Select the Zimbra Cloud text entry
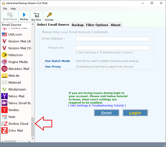Image resolution: width=166 pixels, height=147 pixels. tap(18, 124)
